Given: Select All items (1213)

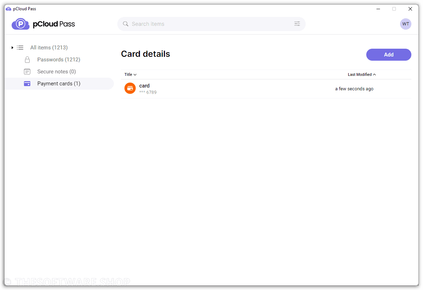Looking at the screenshot, I should click(49, 48).
